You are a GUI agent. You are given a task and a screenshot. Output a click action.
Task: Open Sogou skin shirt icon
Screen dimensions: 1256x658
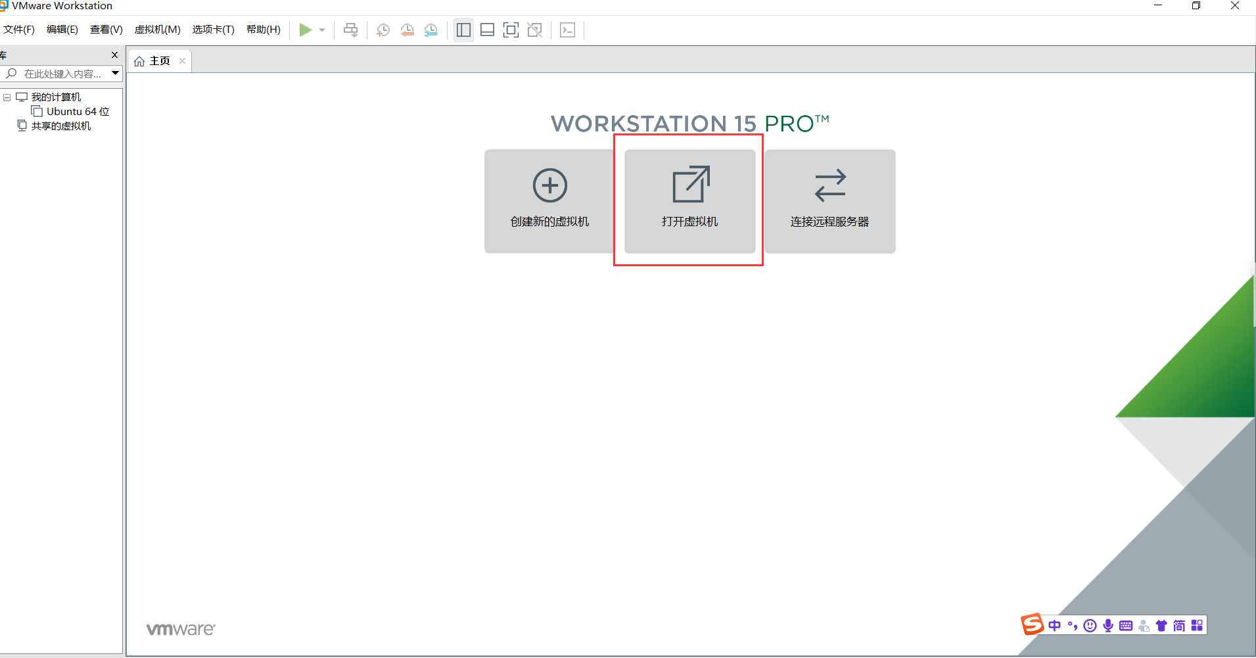(x=1161, y=626)
